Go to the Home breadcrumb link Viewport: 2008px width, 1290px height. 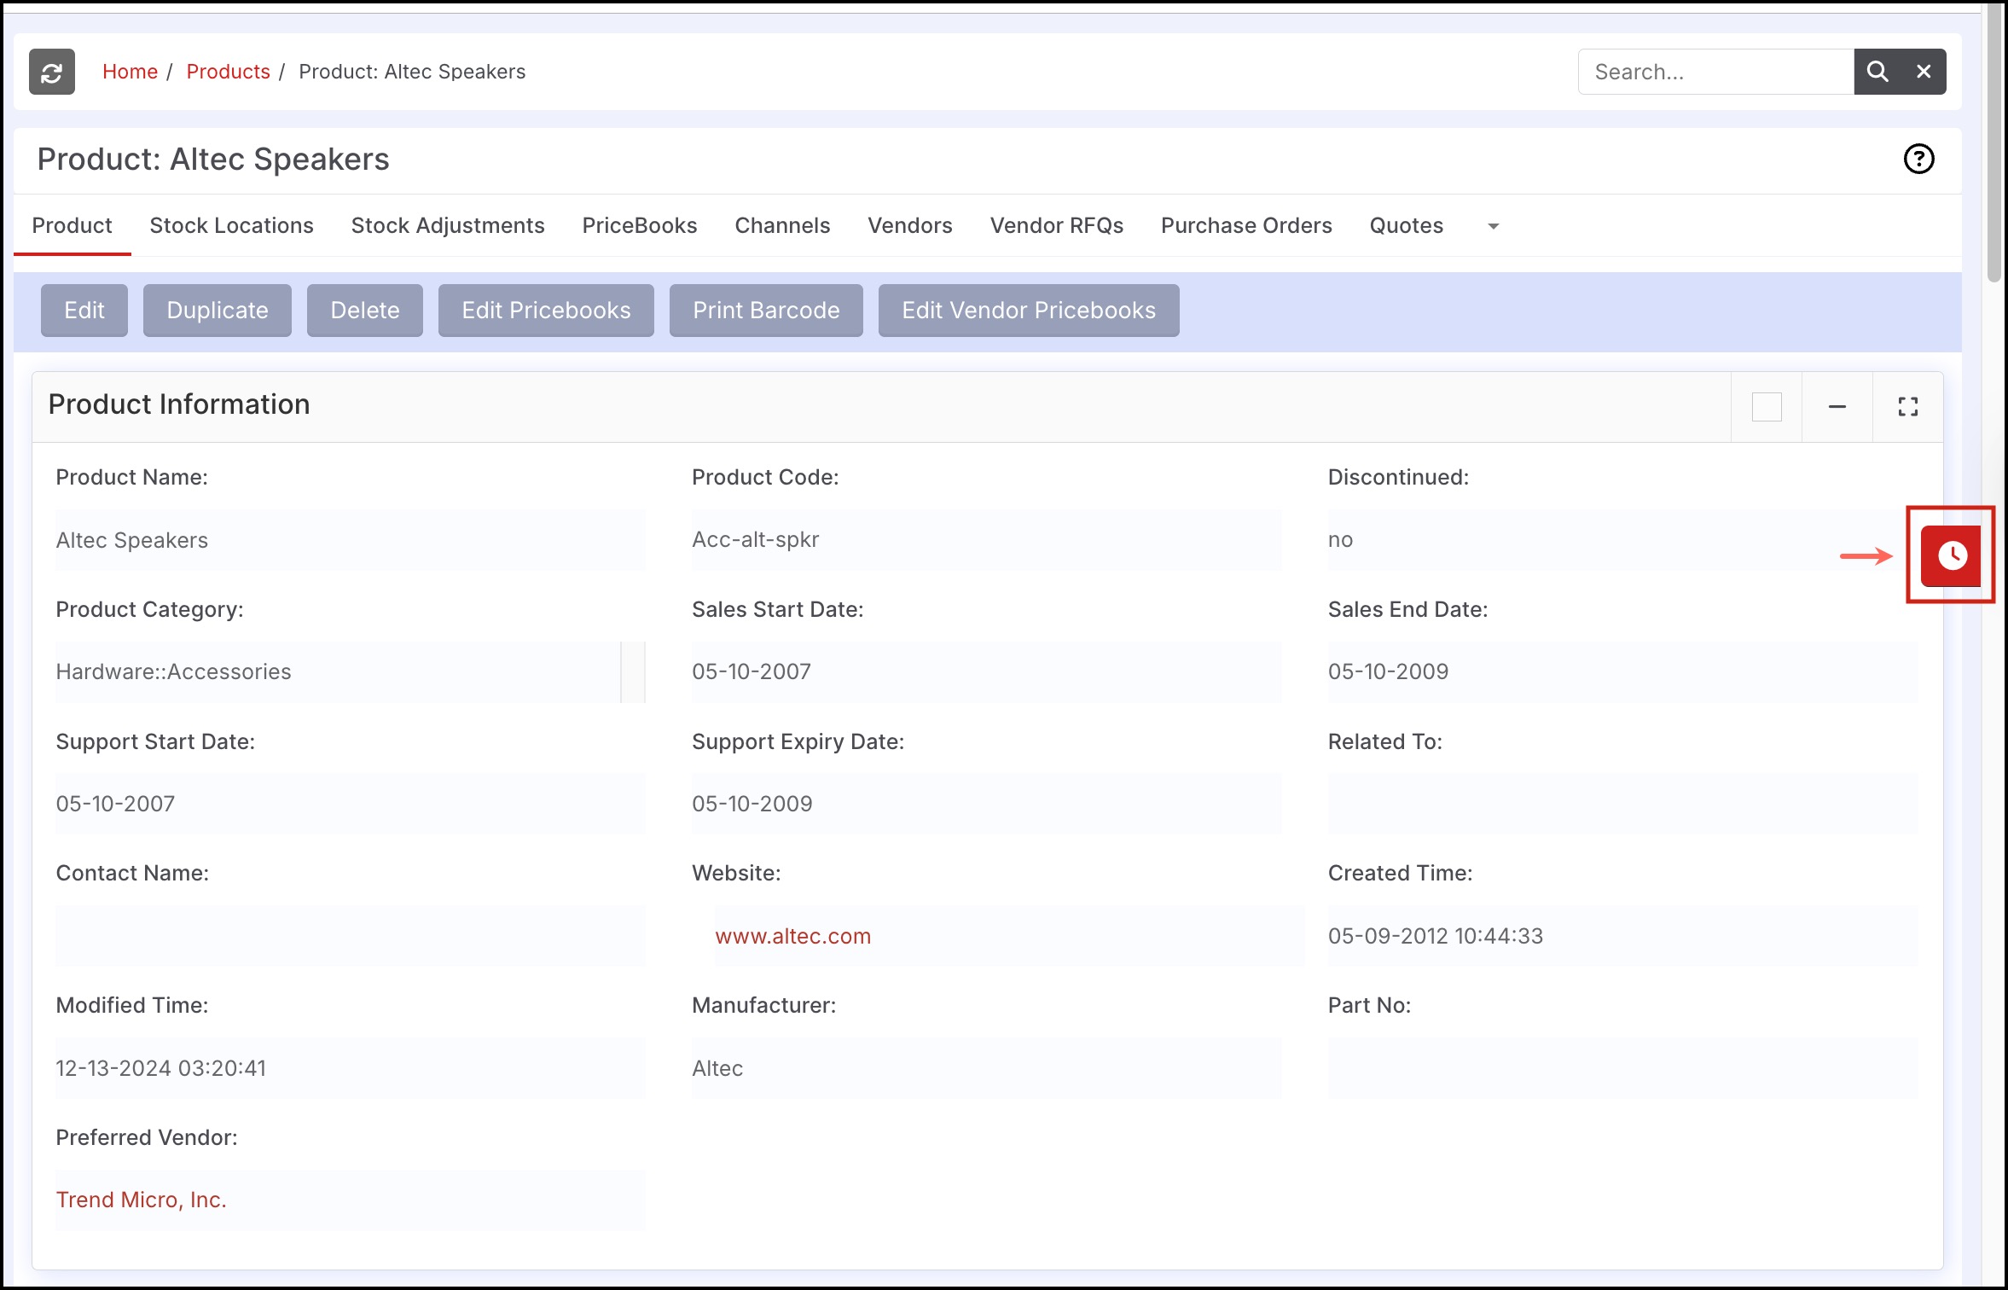[x=130, y=72]
